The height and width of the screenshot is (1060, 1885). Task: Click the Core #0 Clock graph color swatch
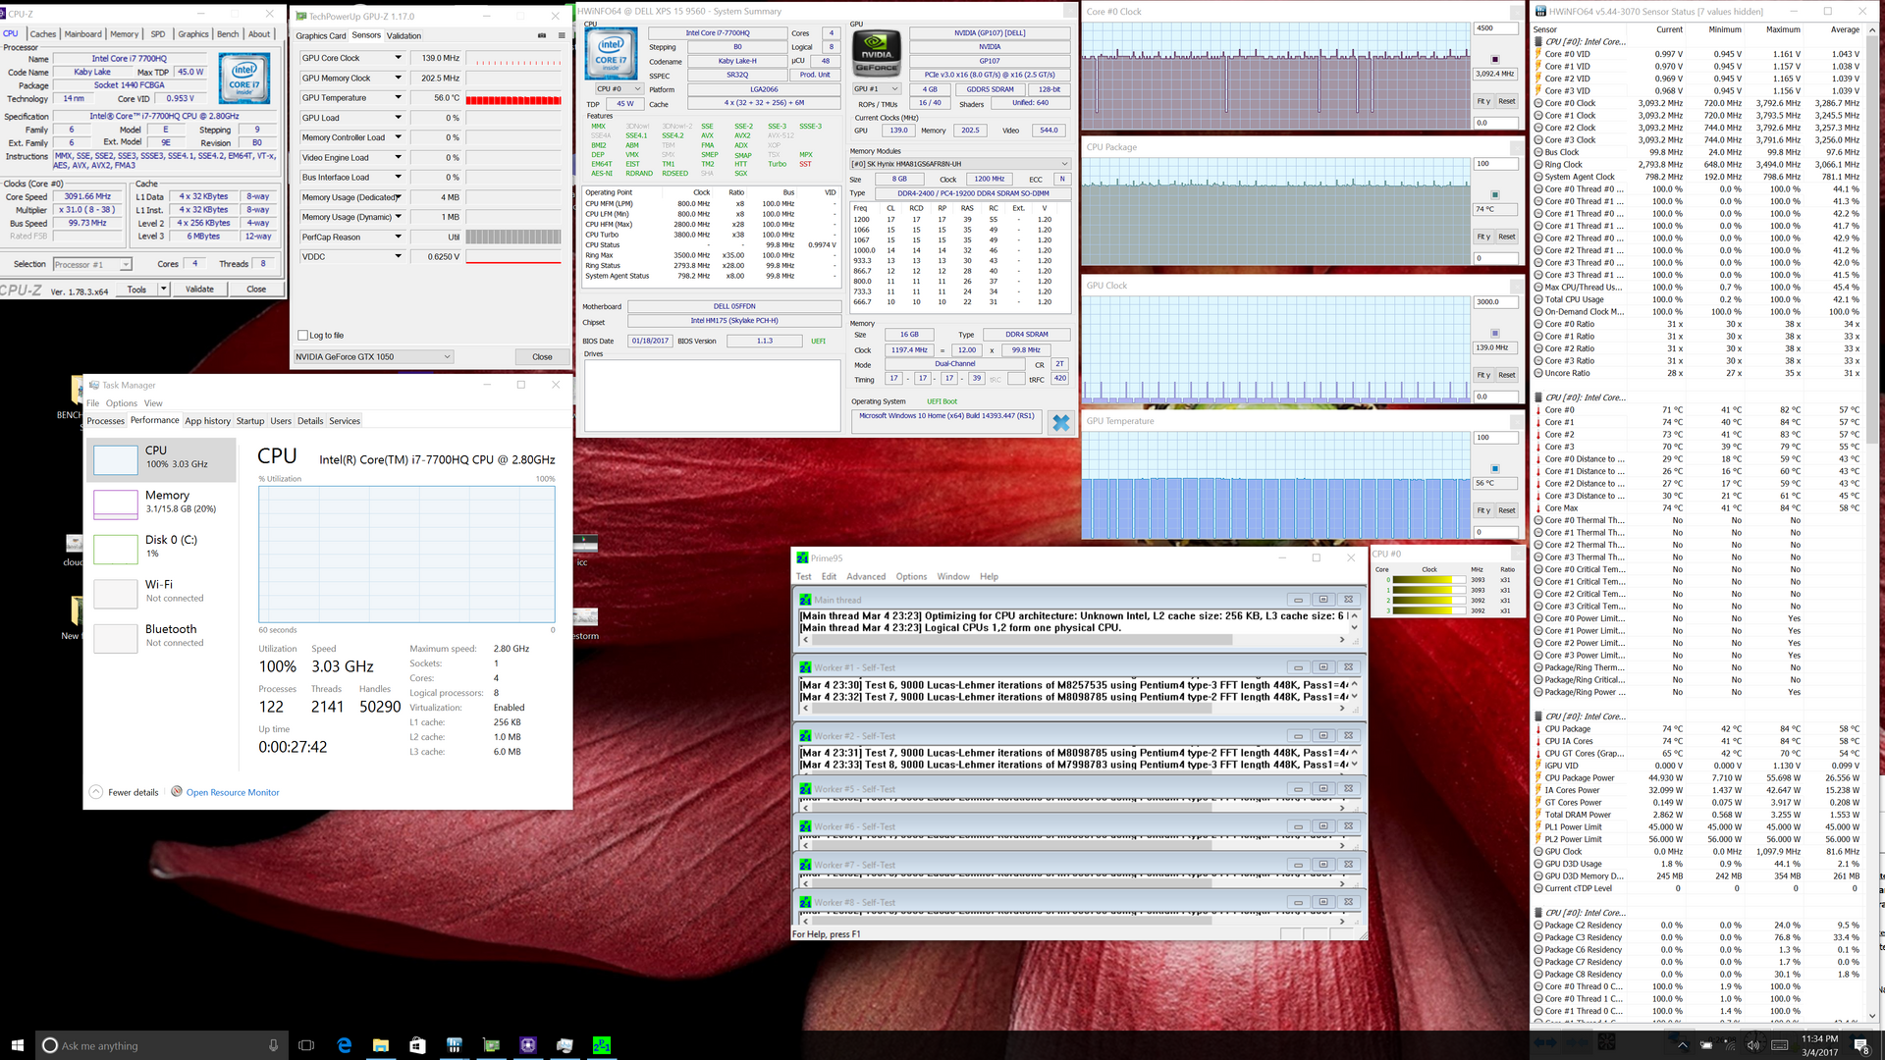tap(1495, 59)
